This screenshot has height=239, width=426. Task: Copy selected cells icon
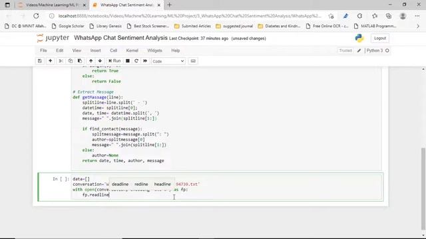71,61
